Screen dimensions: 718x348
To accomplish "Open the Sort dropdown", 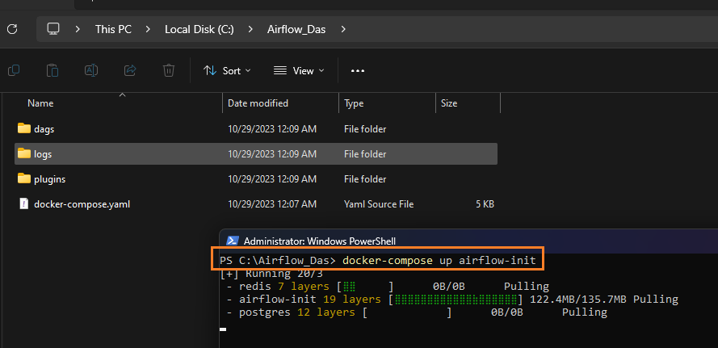I will [x=227, y=70].
